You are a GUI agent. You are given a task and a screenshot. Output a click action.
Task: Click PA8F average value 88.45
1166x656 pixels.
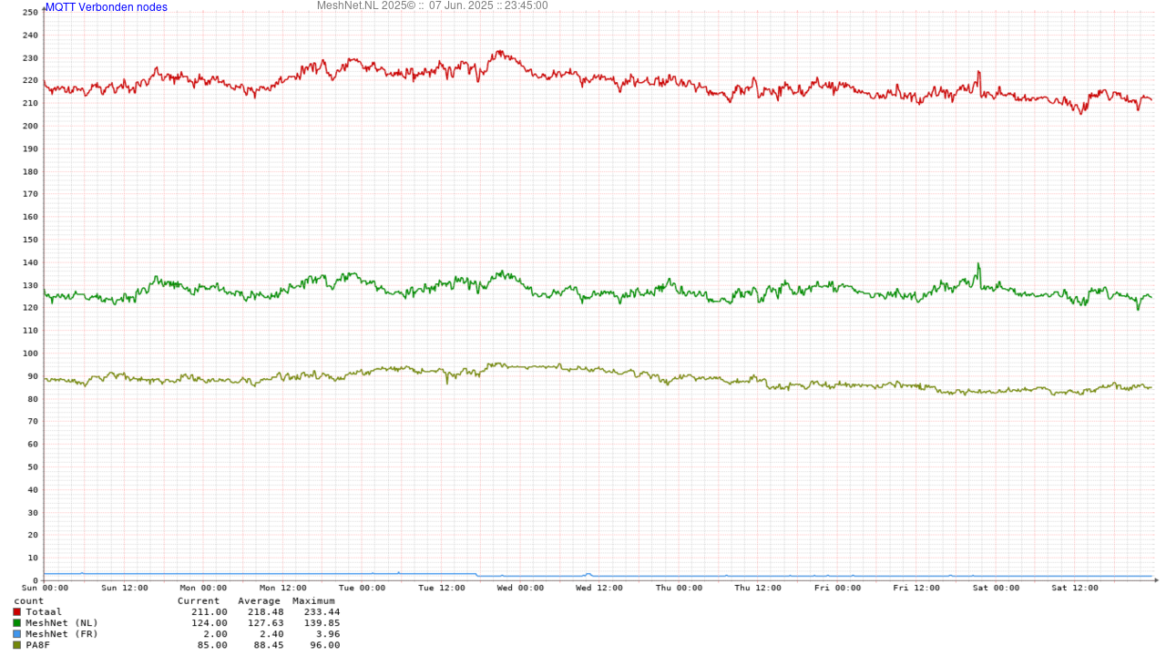269,645
